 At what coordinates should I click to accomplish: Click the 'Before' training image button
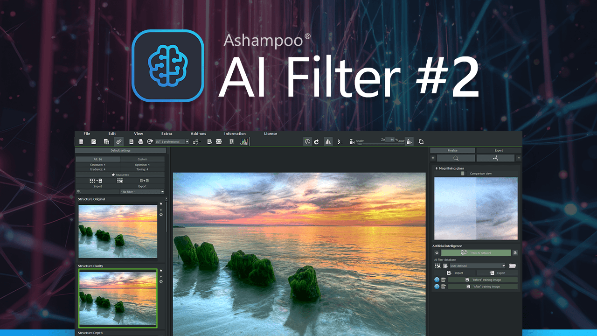coord(483,280)
